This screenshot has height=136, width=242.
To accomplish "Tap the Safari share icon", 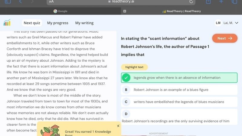I will (x=208, y=2).
